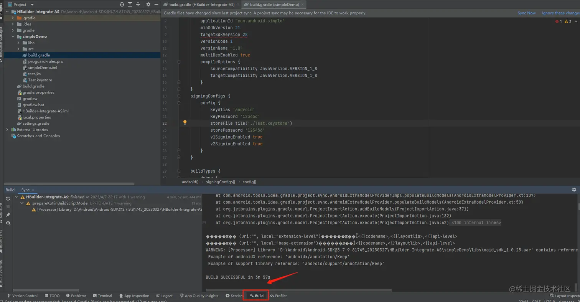Expand the gradle folder
The image size is (580, 302).
point(13,30)
